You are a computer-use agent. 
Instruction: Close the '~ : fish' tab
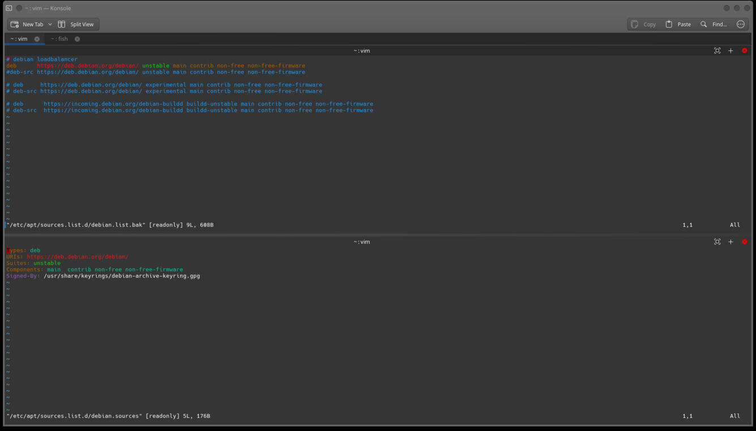coord(77,39)
